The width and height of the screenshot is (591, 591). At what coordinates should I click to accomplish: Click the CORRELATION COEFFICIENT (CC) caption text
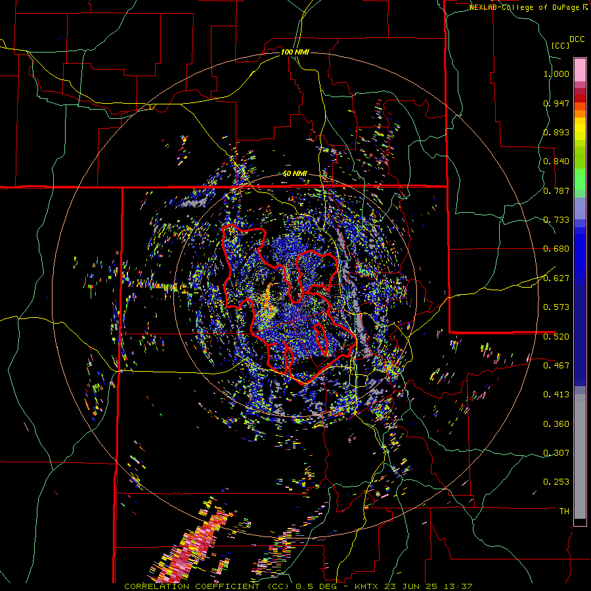coord(207,586)
